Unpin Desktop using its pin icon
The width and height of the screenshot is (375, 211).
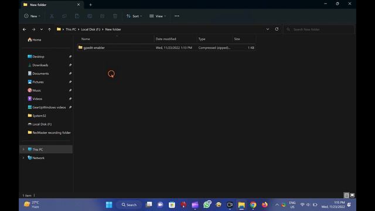tap(70, 57)
